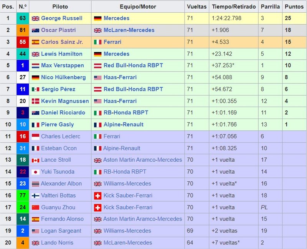Viewport: 307px width, 249px height.
Task: Open Oscar Piastri driver link
Action: (x=58, y=30)
